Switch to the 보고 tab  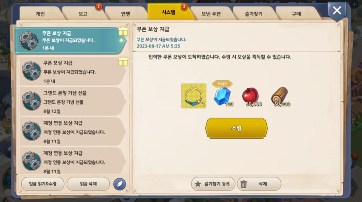83,14
